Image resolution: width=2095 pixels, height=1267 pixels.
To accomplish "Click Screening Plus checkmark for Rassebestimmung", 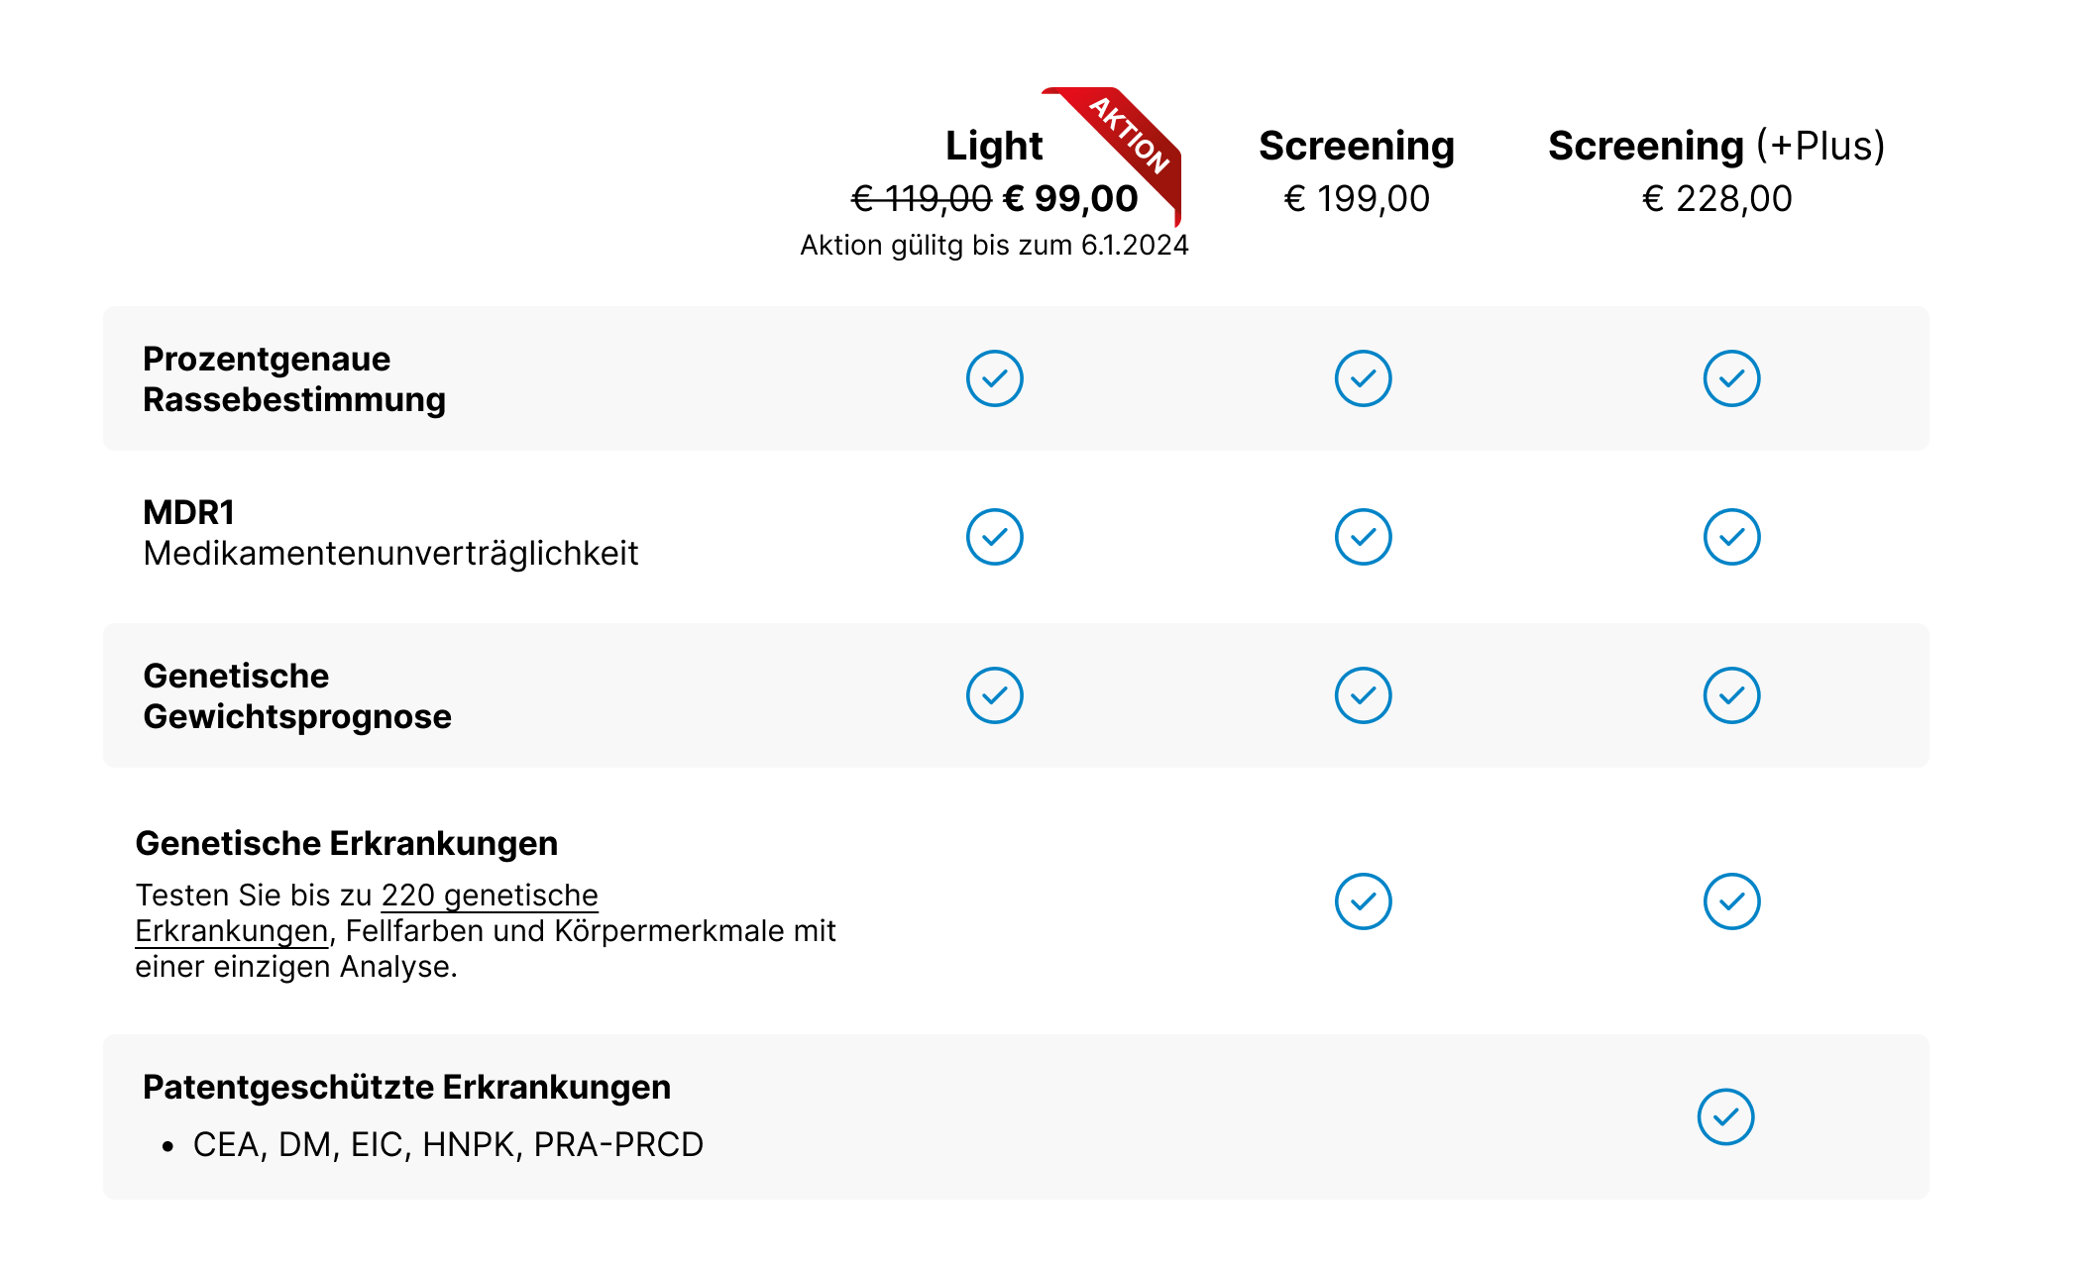I will pyautogui.click(x=1731, y=378).
